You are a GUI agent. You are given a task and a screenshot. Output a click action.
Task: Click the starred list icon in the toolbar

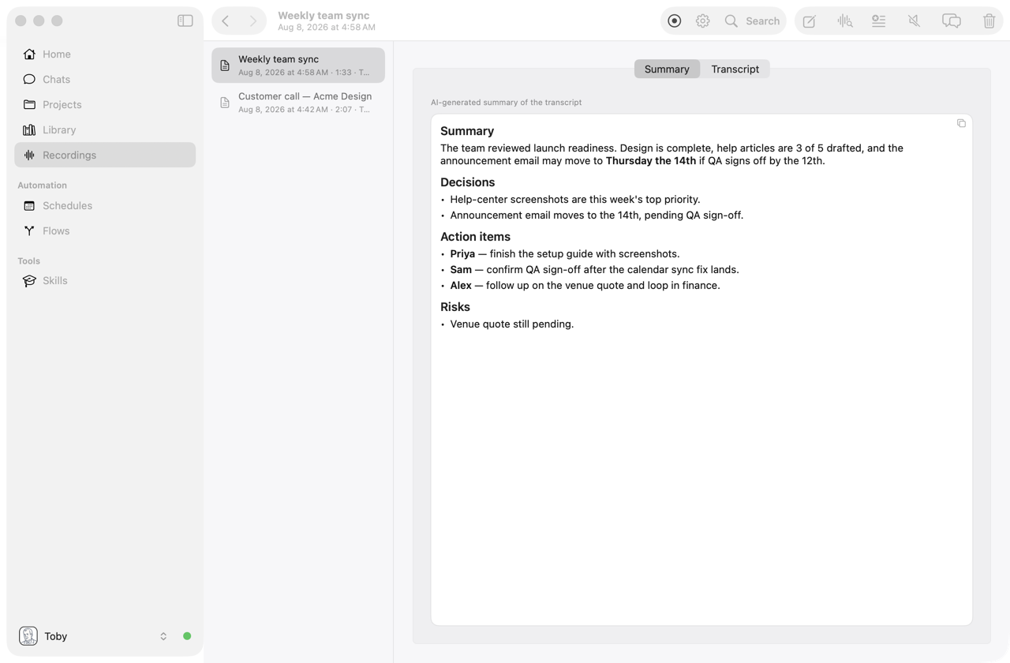[x=879, y=21]
